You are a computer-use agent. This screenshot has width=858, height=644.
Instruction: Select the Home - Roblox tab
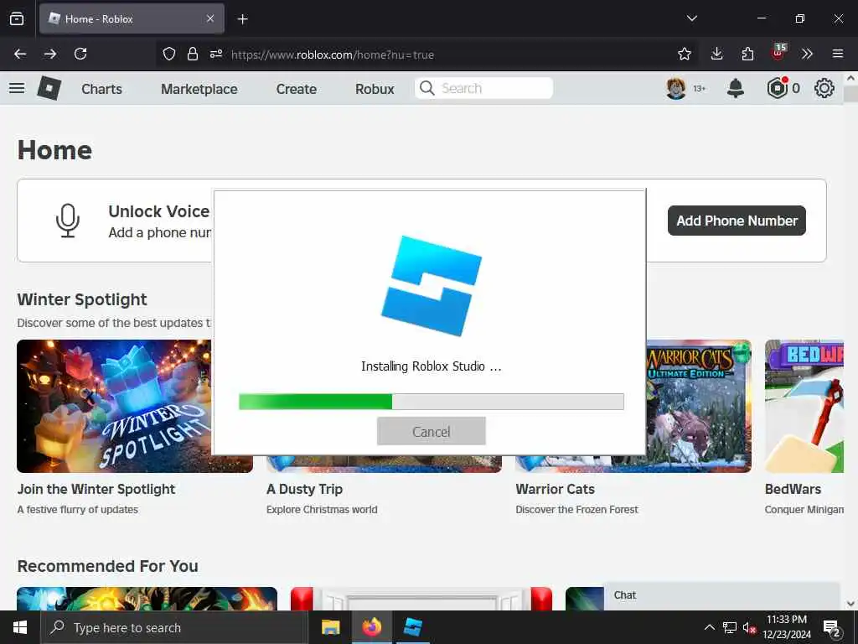tap(132, 18)
